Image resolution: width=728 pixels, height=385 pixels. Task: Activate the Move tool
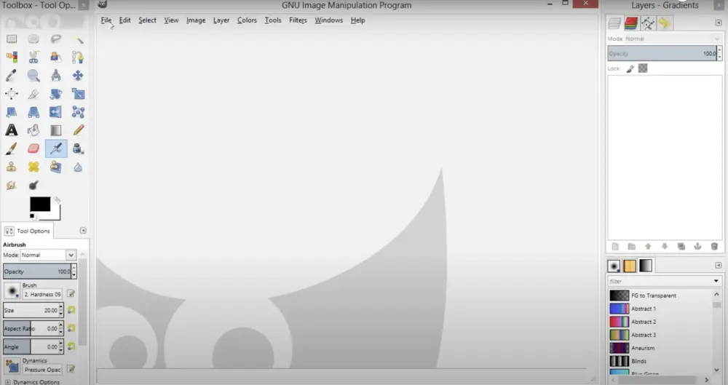coord(78,75)
